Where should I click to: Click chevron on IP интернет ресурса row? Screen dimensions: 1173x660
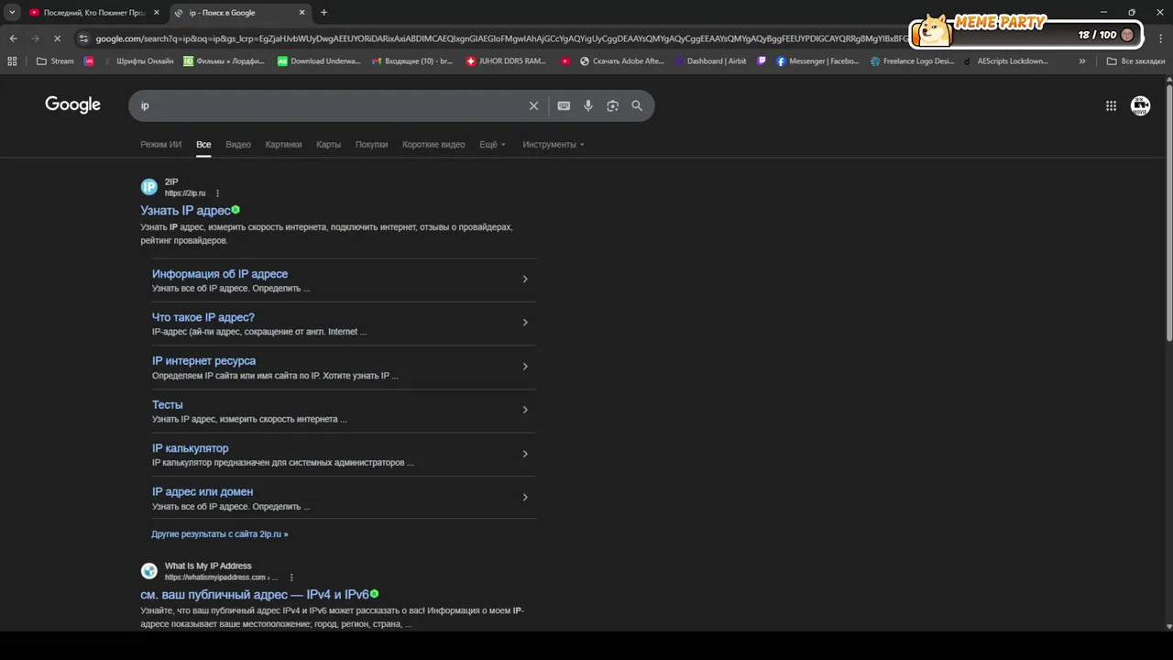(524, 366)
